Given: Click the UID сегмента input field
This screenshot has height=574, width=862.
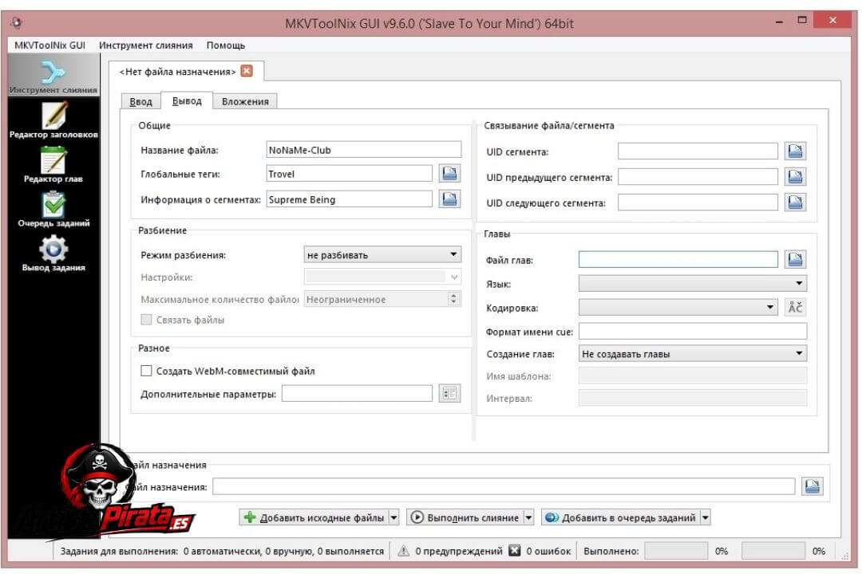Looking at the screenshot, I should coord(698,151).
